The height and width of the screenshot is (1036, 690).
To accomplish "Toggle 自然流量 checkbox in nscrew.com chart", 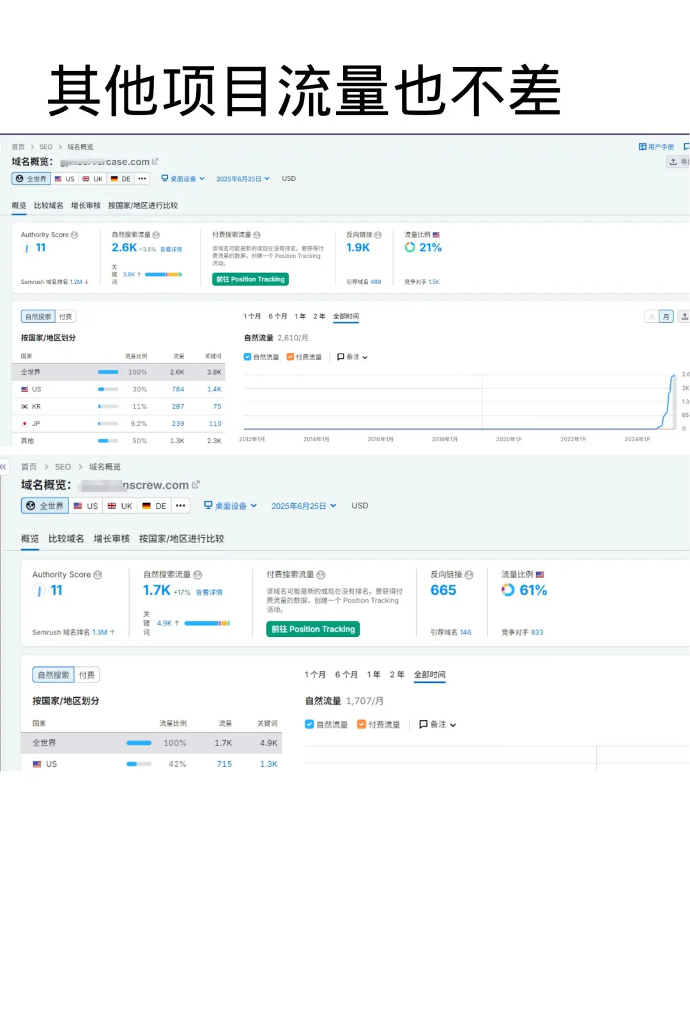I will (309, 724).
